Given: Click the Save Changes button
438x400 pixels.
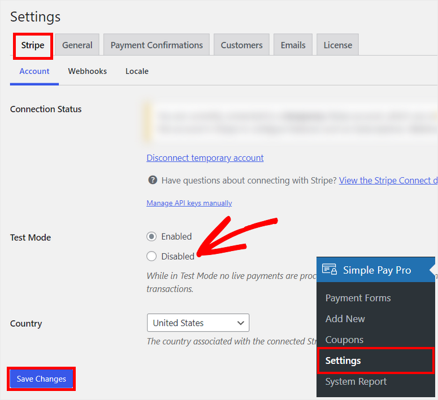Looking at the screenshot, I should coord(41,379).
